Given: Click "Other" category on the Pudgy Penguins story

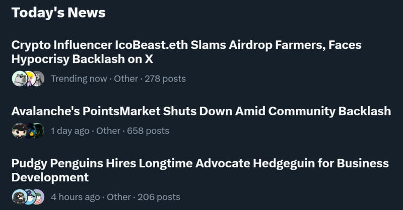Looking at the screenshot, I should [x=119, y=197].
